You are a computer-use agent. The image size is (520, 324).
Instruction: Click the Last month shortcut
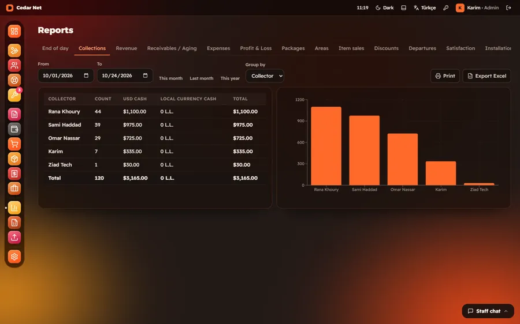[201, 78]
